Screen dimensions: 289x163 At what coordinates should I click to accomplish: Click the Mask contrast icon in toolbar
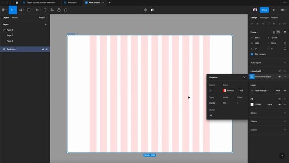(152, 10)
